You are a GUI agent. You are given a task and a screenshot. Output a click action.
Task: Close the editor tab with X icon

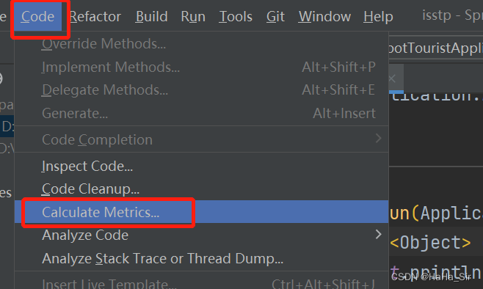[x=392, y=78]
